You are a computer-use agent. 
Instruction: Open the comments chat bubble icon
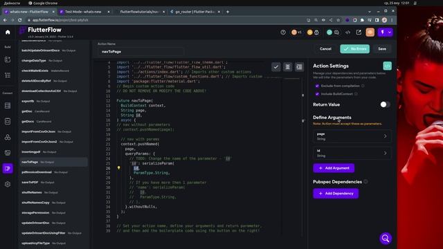(336, 33)
